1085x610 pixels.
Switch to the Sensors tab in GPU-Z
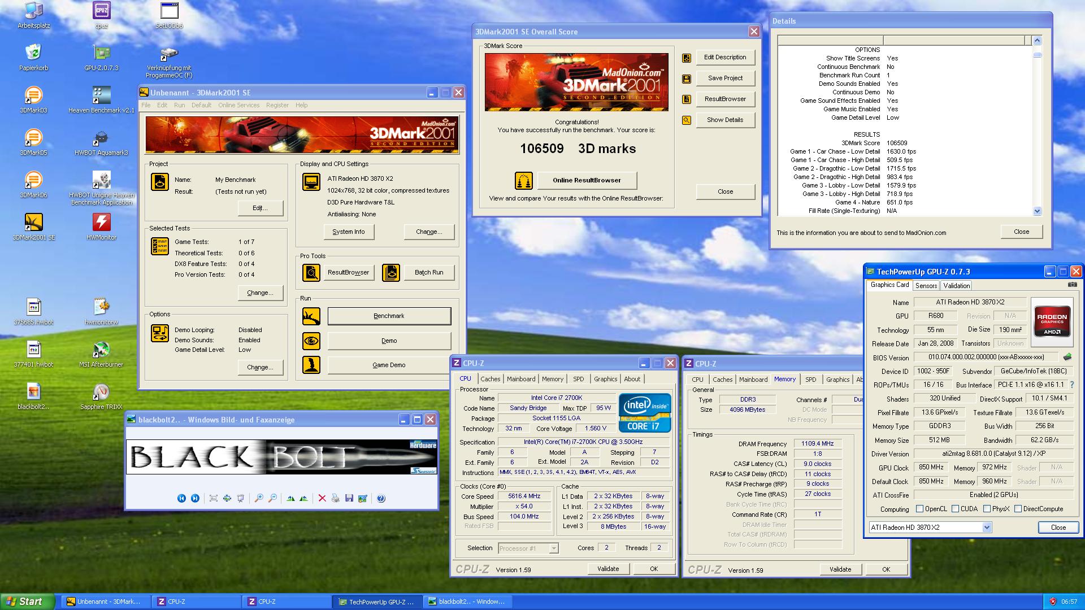[926, 286]
